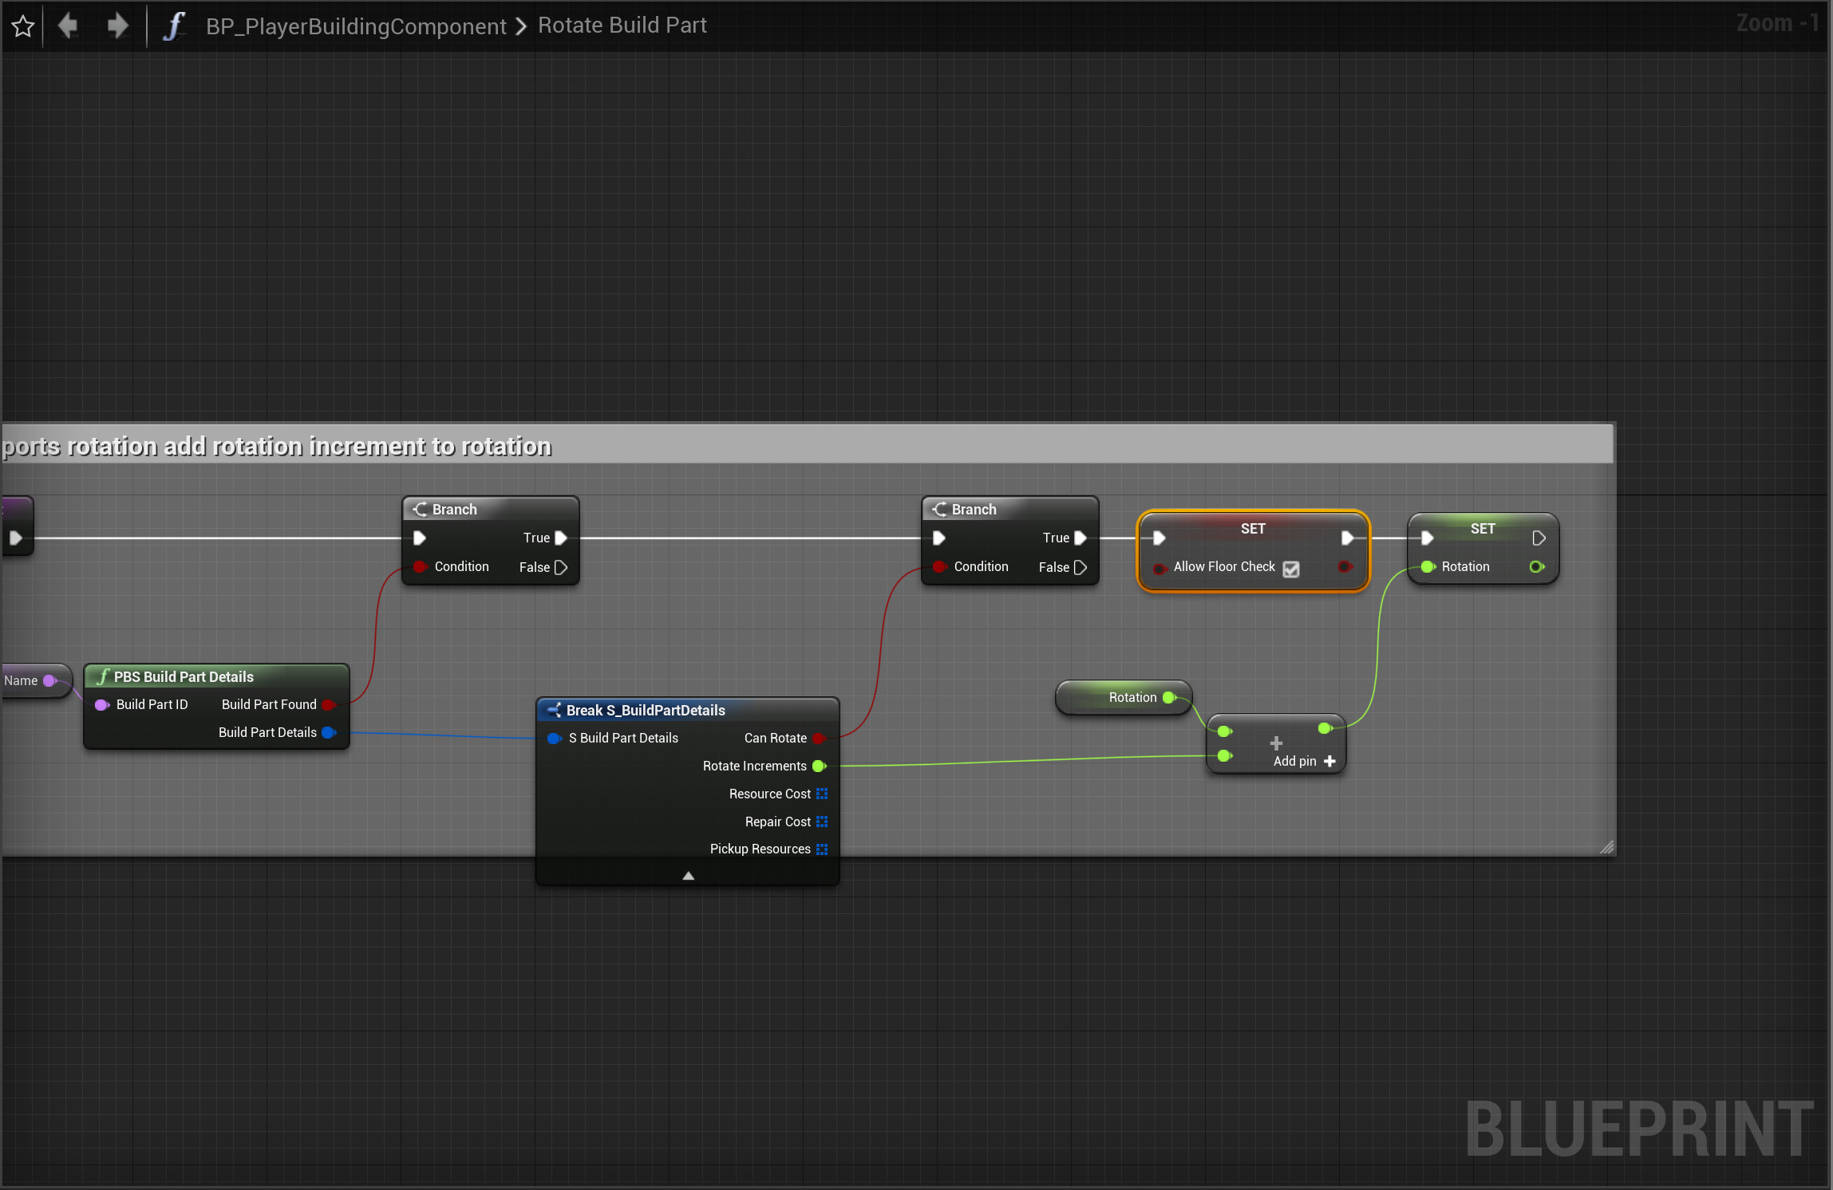The width and height of the screenshot is (1833, 1190).
Task: Click the function icon in breadcrumb
Action: tap(173, 26)
